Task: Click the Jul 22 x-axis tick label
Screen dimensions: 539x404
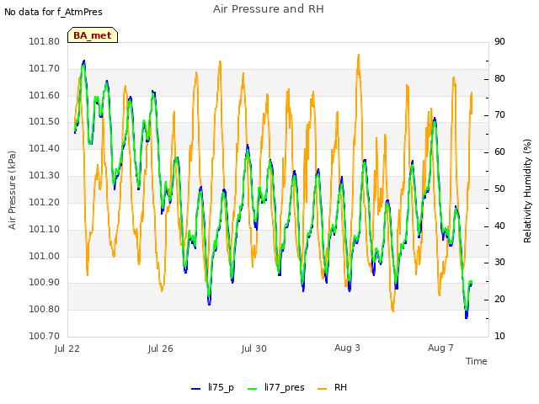Action: [x=67, y=348]
